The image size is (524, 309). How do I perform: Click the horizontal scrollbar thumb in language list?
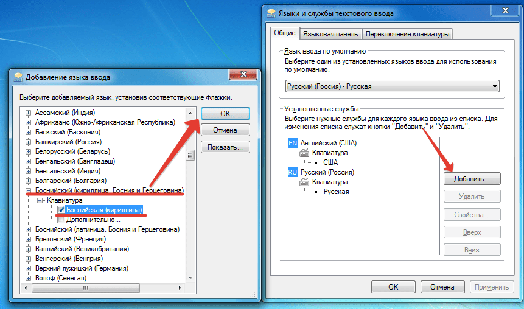click(86, 288)
